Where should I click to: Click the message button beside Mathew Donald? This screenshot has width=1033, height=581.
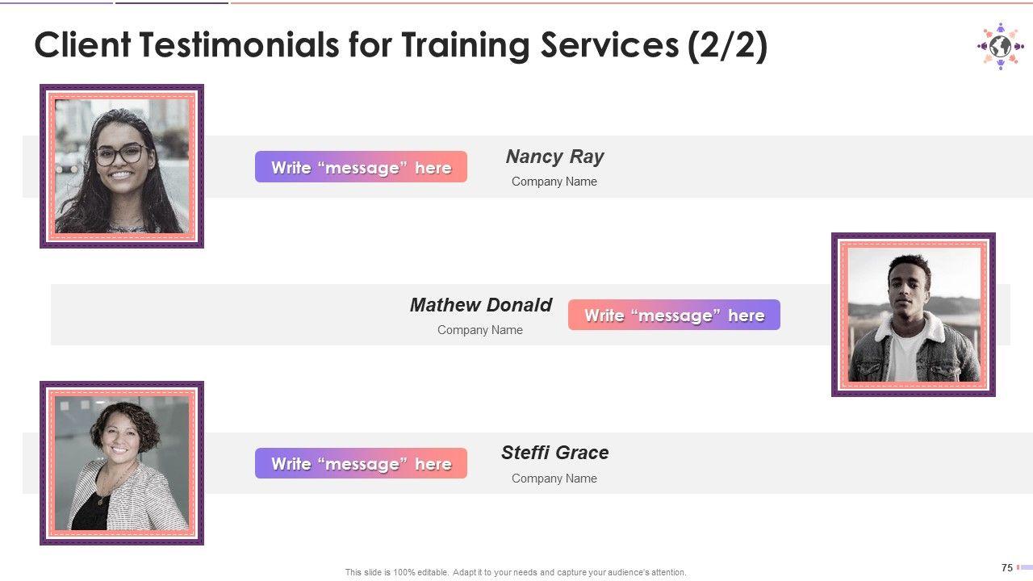coord(674,315)
